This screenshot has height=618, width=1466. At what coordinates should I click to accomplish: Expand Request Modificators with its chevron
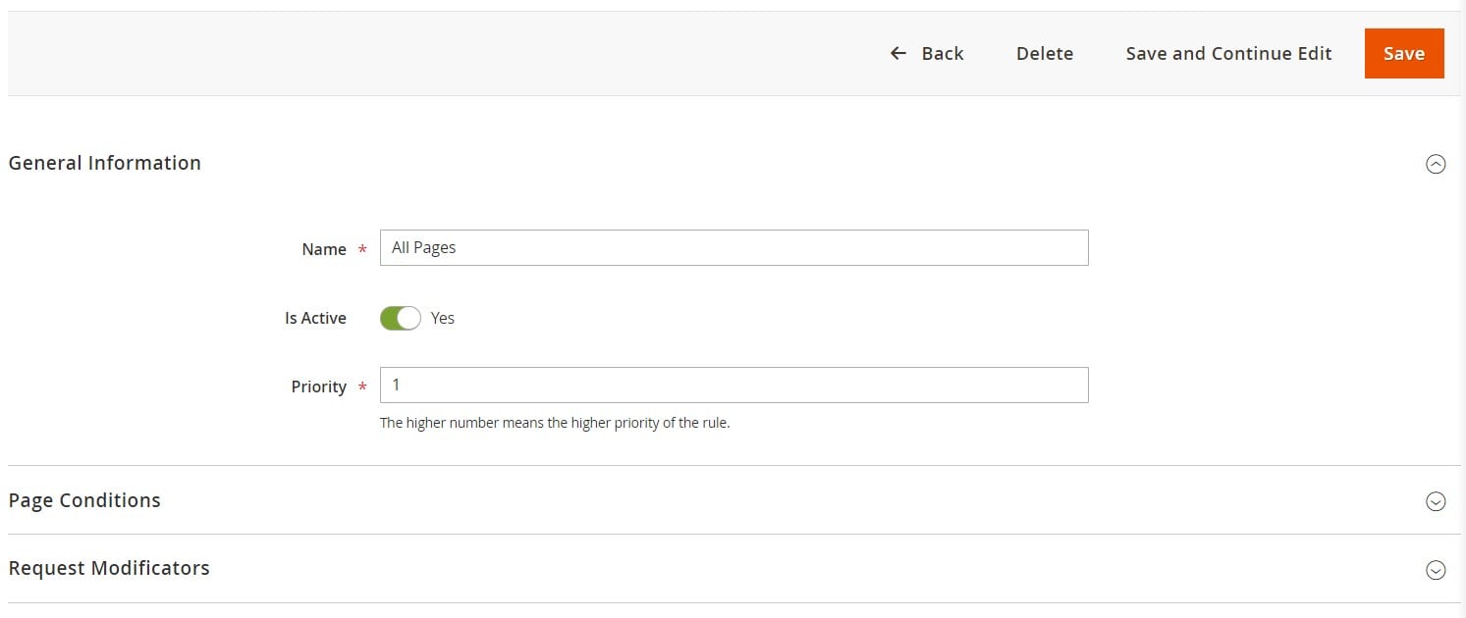tap(1436, 570)
